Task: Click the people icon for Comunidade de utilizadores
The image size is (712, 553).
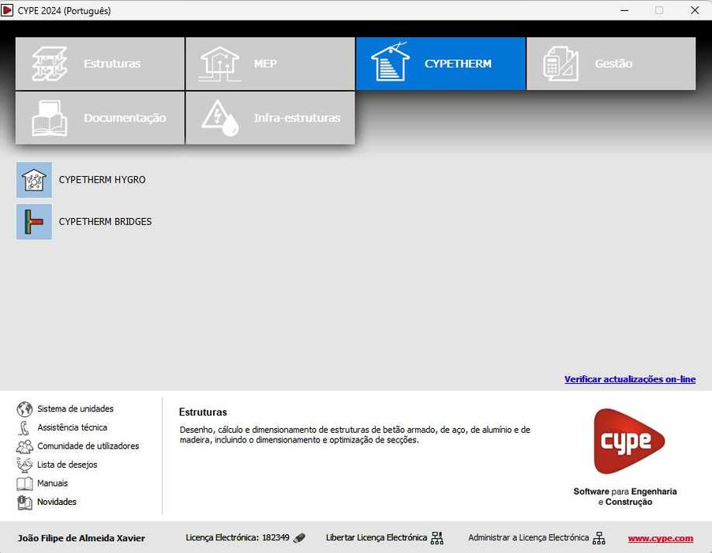Action: pos(24,446)
